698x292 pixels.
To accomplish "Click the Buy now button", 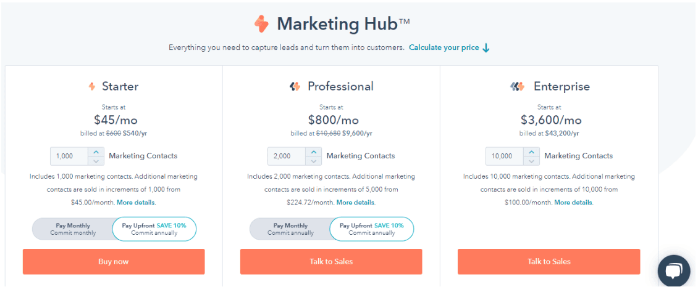I will (114, 261).
